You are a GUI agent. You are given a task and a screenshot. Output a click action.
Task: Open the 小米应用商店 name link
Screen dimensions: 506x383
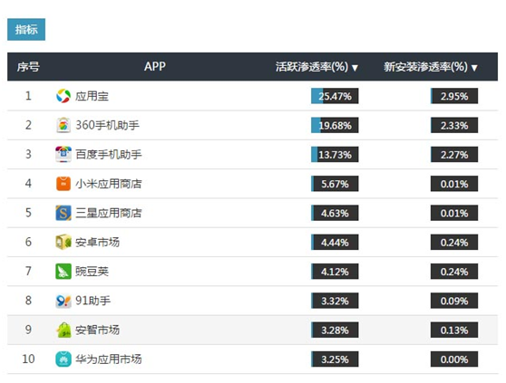109,184
